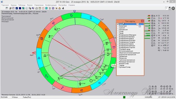Image resolution: width=176 pixels, height=99 pixels.
Task: Close the Тип карты panel
Action: coord(142,21)
